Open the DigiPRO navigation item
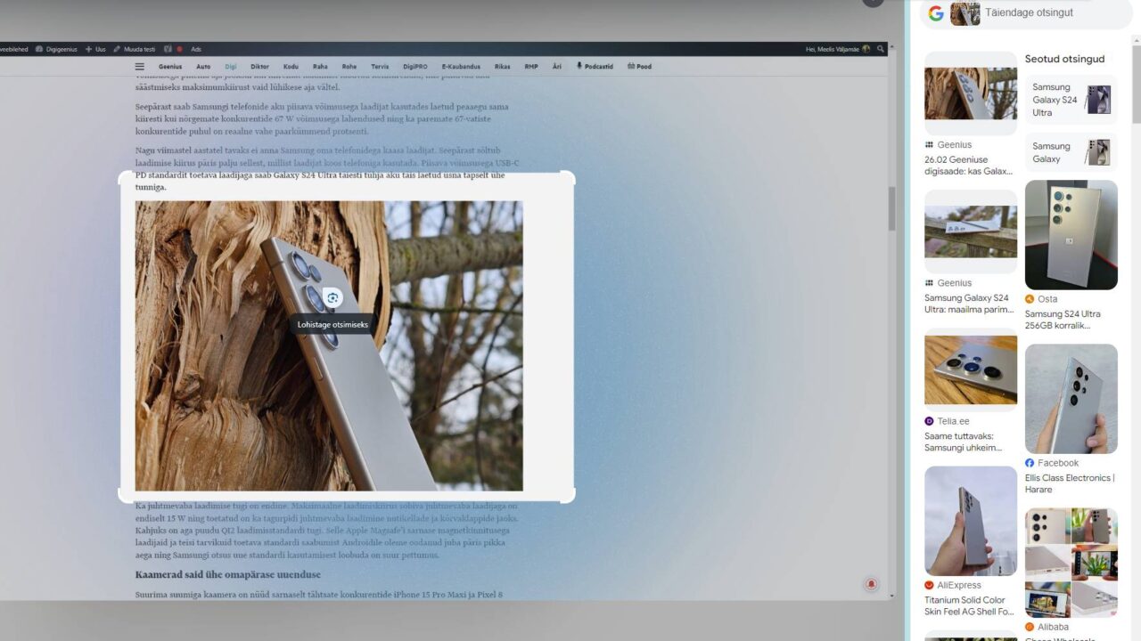The width and height of the screenshot is (1141, 641). click(415, 66)
